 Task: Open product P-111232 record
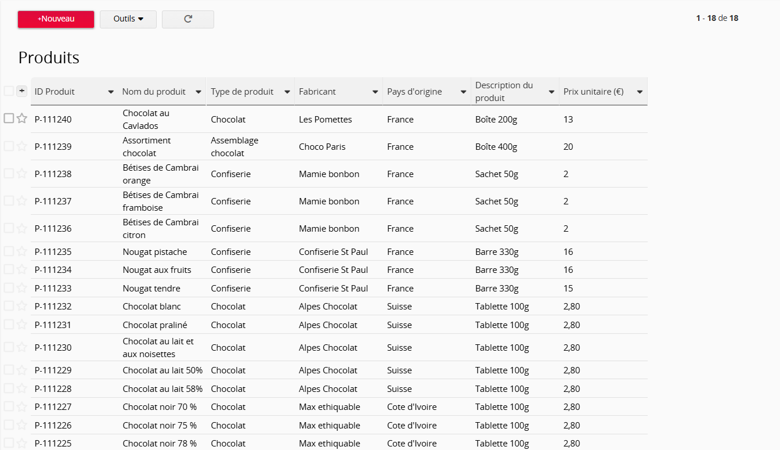pos(53,307)
